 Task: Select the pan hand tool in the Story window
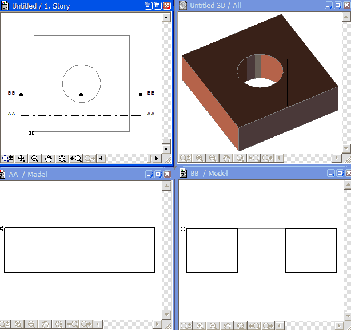pos(49,159)
